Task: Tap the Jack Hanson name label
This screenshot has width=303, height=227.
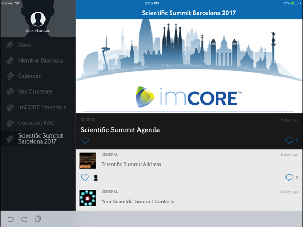Action: (38, 31)
